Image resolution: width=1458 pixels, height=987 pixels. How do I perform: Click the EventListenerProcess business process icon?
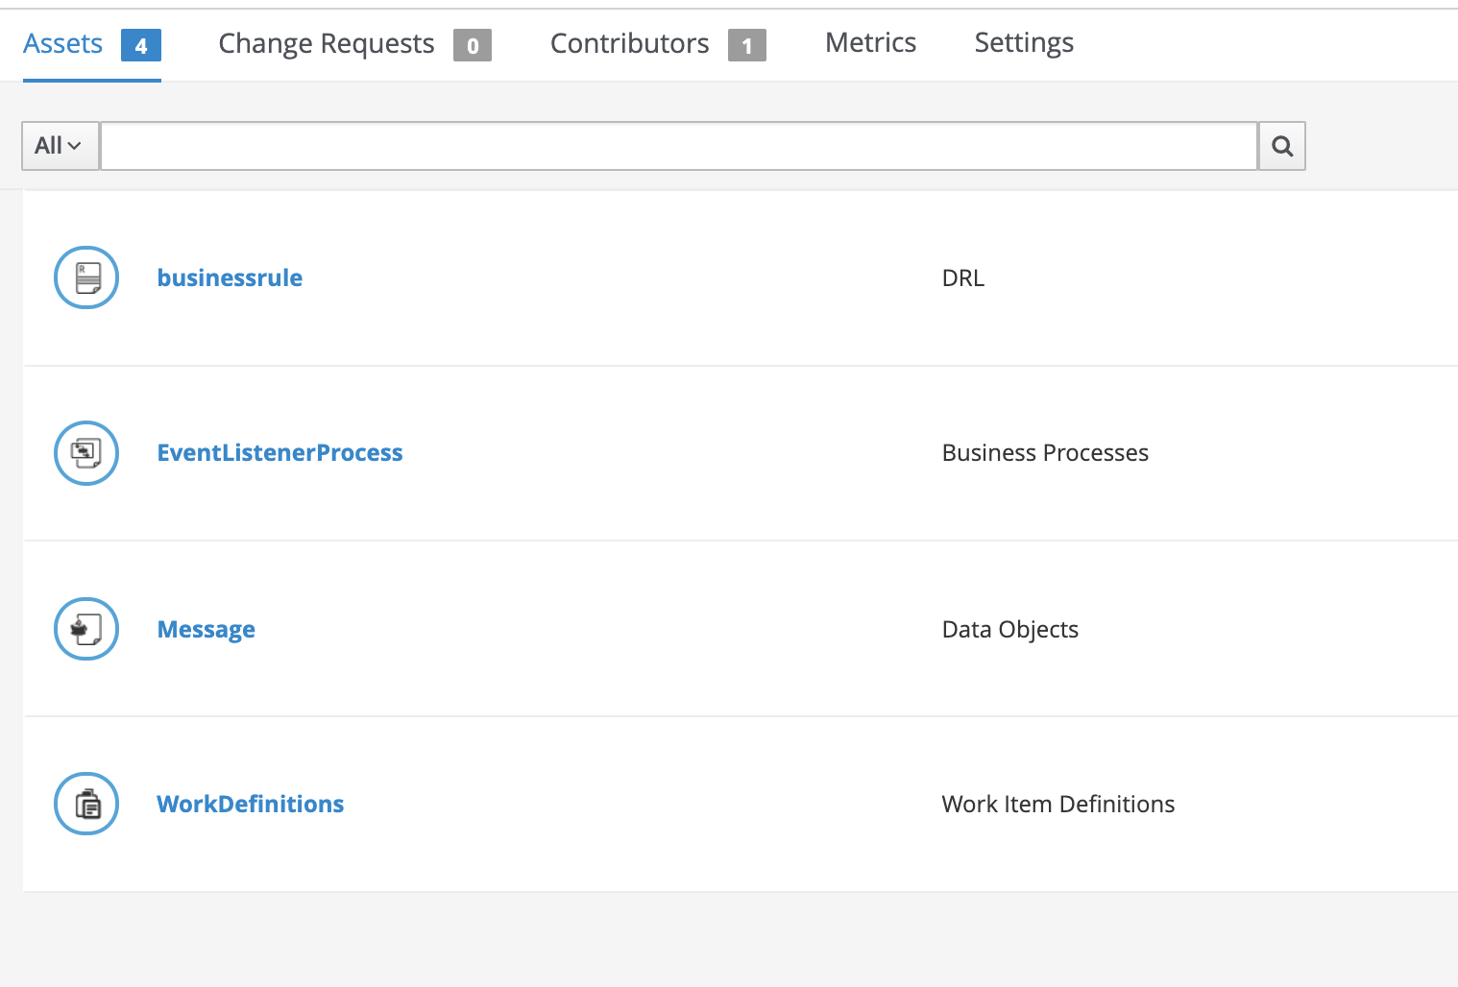tap(86, 453)
